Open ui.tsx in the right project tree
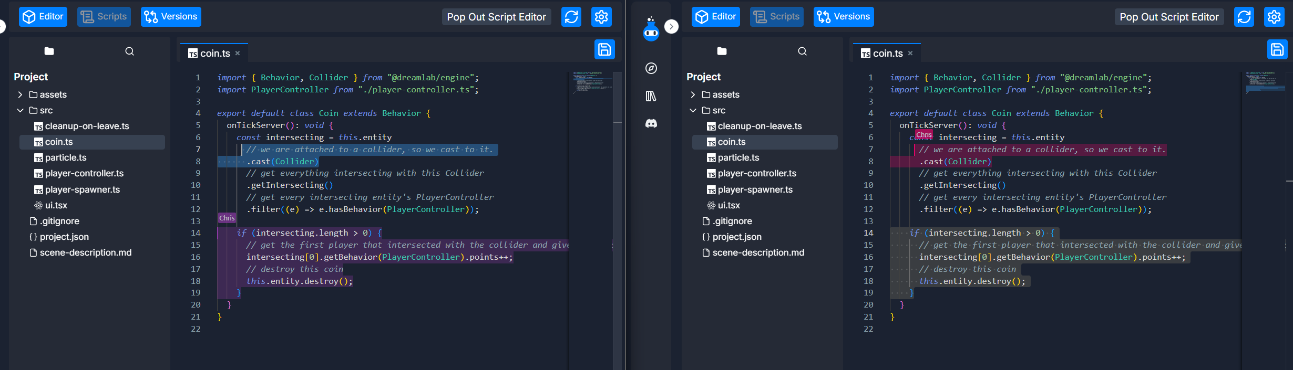This screenshot has width=1293, height=370. tap(765, 205)
